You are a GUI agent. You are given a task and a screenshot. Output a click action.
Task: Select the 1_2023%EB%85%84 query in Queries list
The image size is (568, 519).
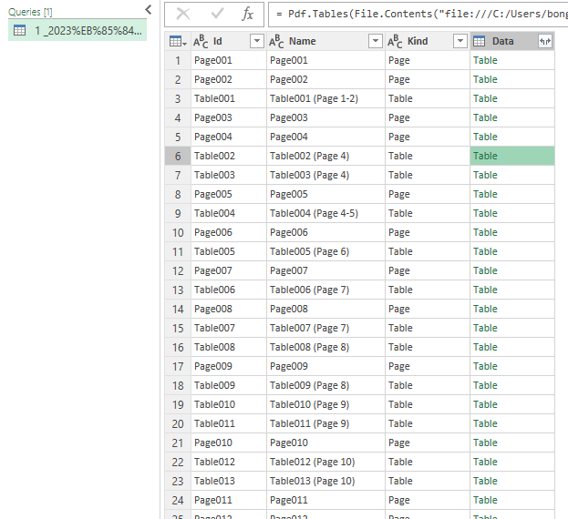tap(77, 30)
